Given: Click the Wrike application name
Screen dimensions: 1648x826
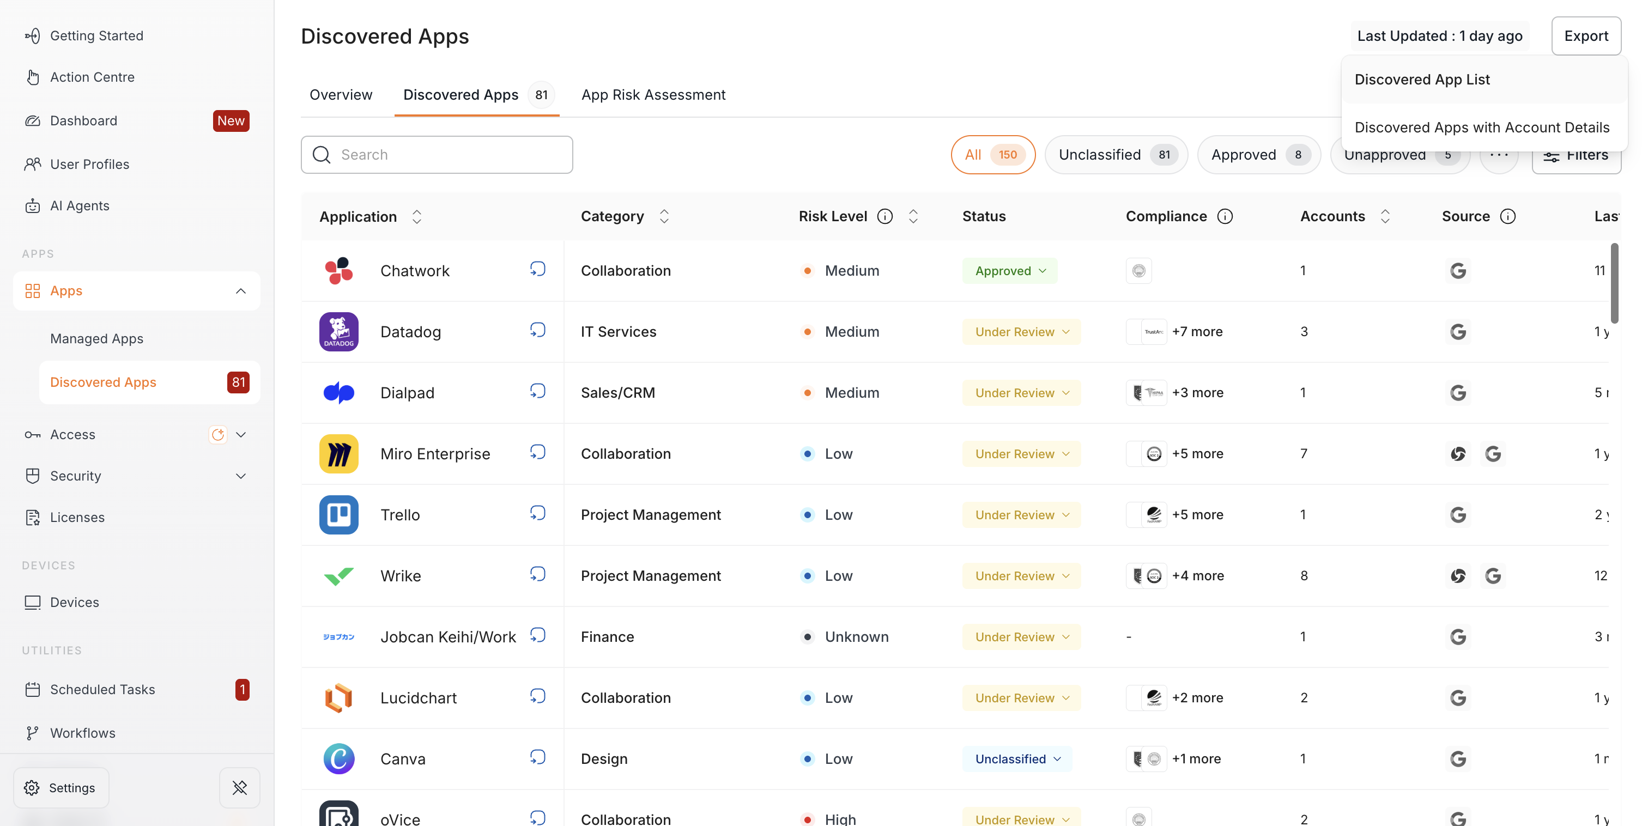Looking at the screenshot, I should point(401,576).
